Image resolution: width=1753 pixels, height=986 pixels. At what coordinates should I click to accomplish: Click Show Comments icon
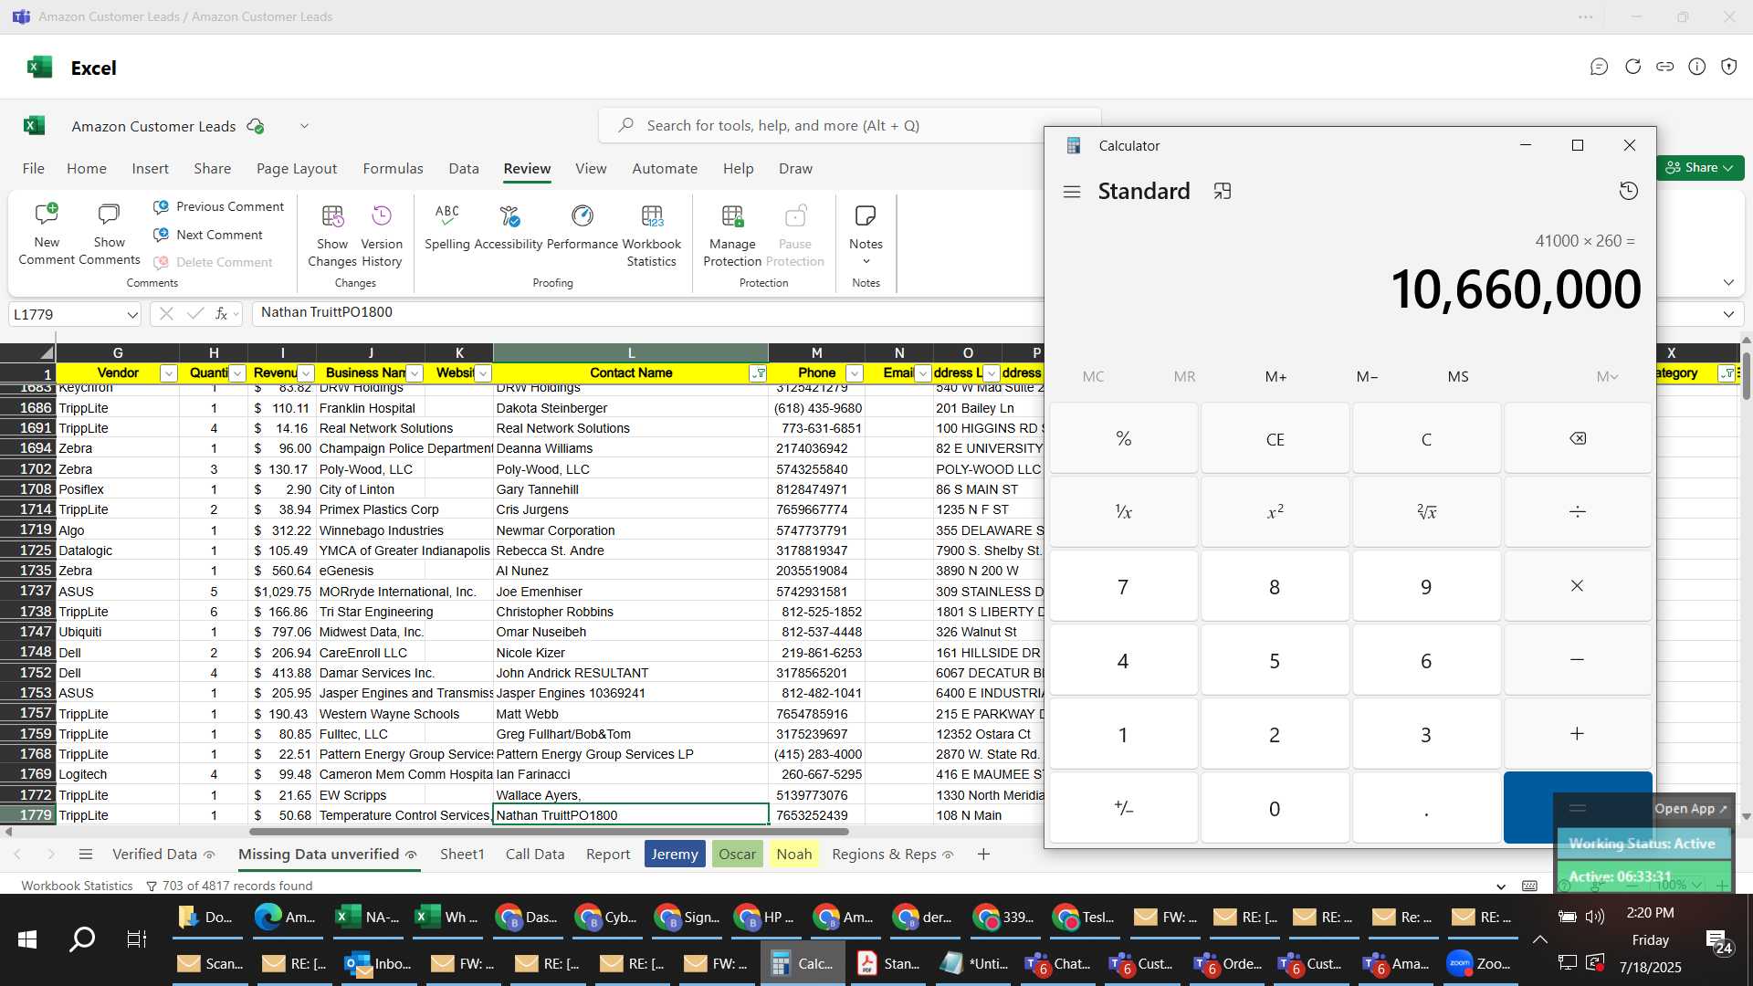tap(109, 215)
